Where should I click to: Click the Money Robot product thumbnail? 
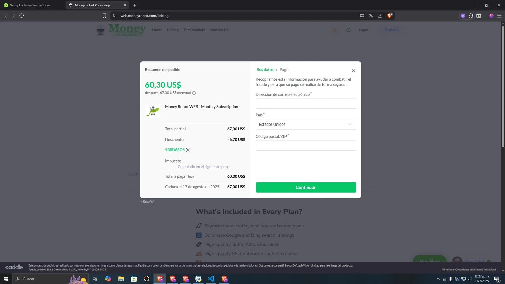[153, 111]
